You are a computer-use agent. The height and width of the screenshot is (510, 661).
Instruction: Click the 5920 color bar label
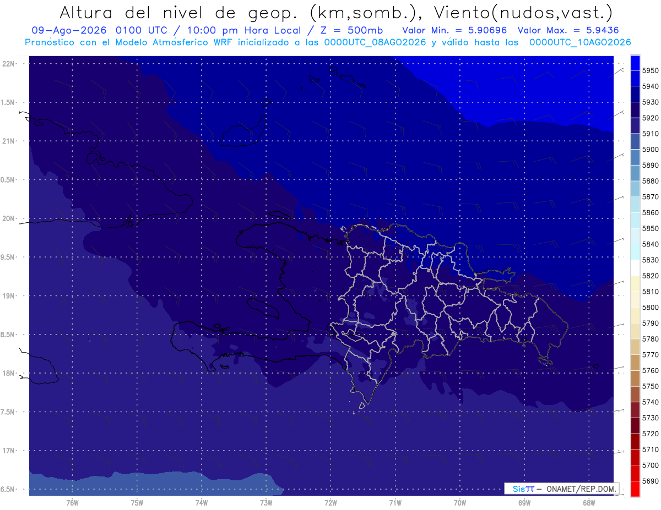pyautogui.click(x=651, y=118)
